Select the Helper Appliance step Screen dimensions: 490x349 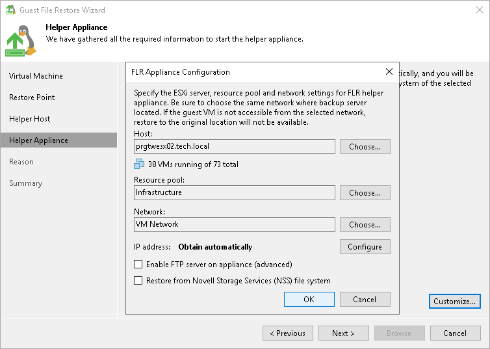click(59, 140)
